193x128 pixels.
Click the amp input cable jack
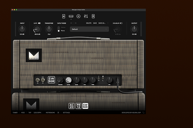118,78
